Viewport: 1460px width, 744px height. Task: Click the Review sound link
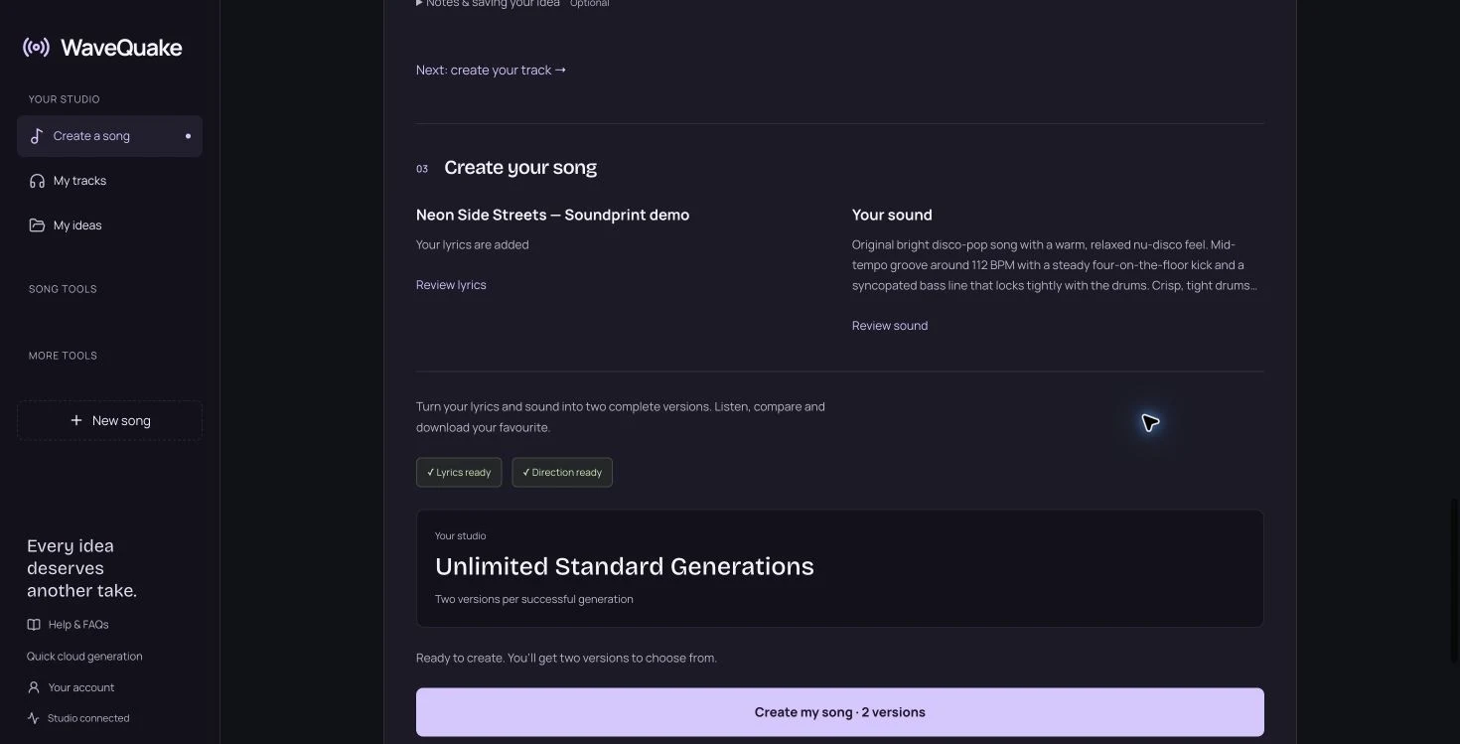pyautogui.click(x=890, y=326)
